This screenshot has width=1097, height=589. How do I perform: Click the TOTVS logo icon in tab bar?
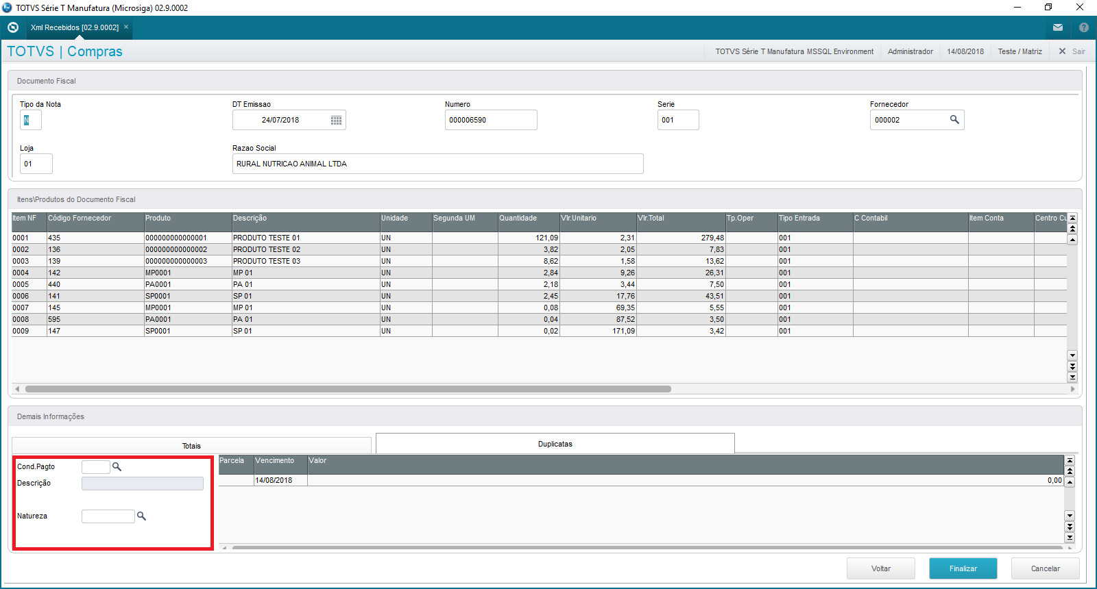[x=13, y=27]
